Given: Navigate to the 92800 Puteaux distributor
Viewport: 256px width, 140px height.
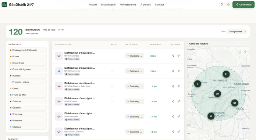Looking at the screenshot, I should click(179, 101).
